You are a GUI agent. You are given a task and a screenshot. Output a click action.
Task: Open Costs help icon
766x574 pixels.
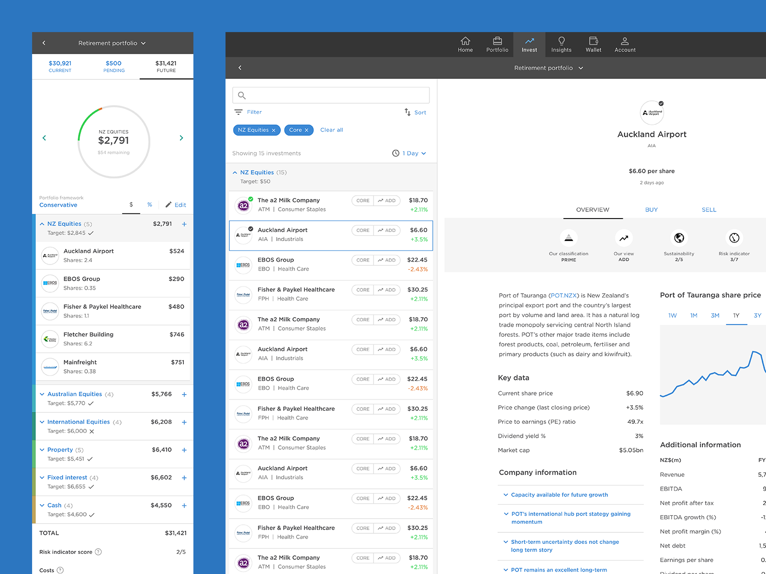(x=60, y=570)
